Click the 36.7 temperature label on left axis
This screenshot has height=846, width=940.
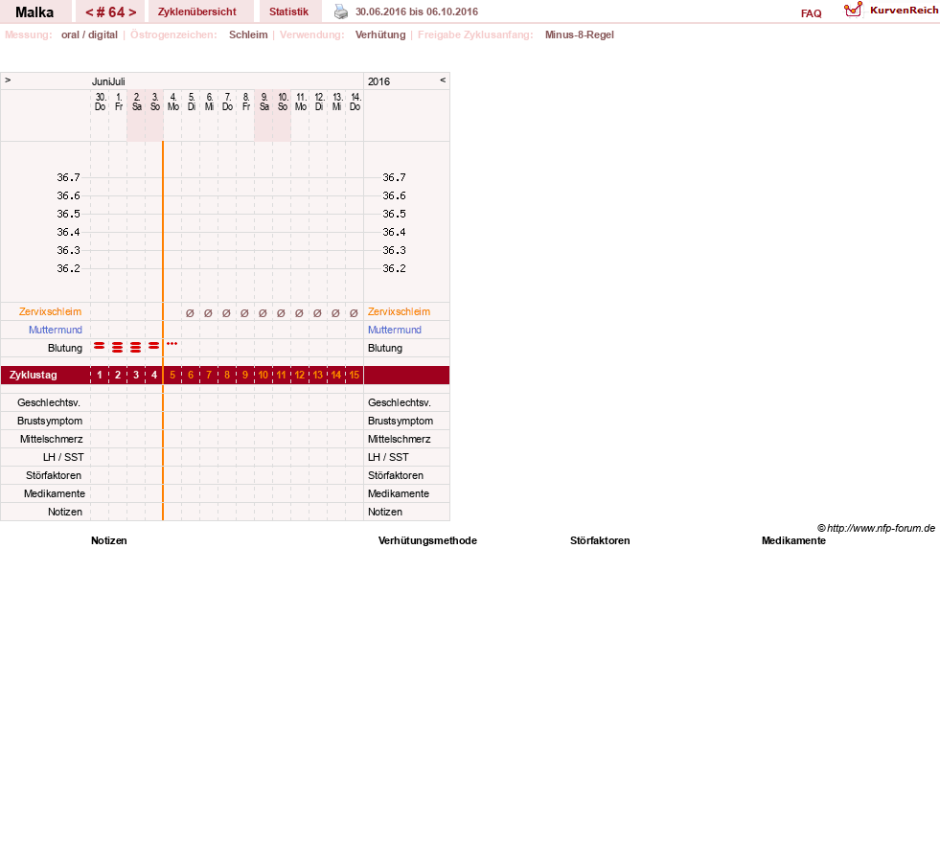point(68,177)
